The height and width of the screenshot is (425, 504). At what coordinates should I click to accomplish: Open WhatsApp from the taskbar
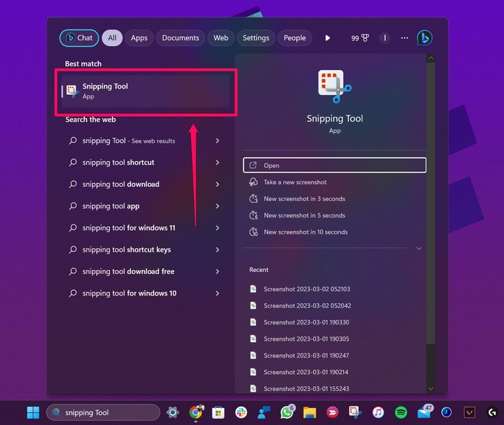[287, 412]
